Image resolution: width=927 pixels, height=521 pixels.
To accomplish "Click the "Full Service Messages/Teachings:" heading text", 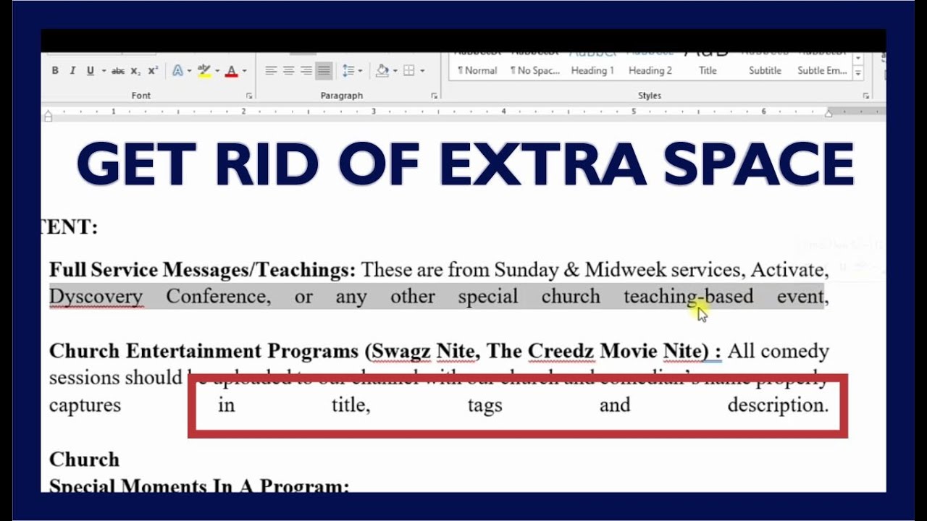I will click(x=203, y=271).
